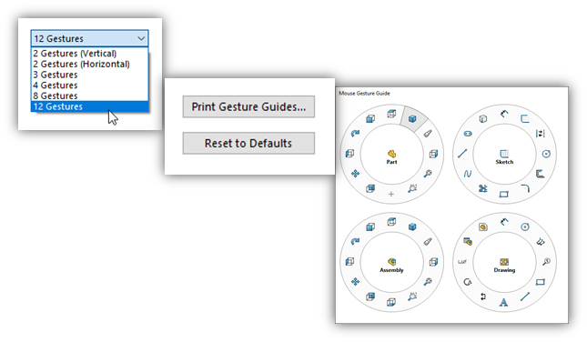Click the Trim Entities icon in Sketch wheel
The width and height of the screenshot is (587, 342).
[483, 188]
